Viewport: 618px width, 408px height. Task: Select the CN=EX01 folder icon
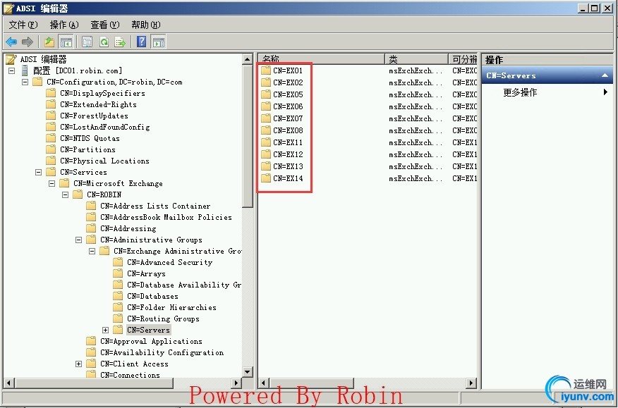[266, 70]
